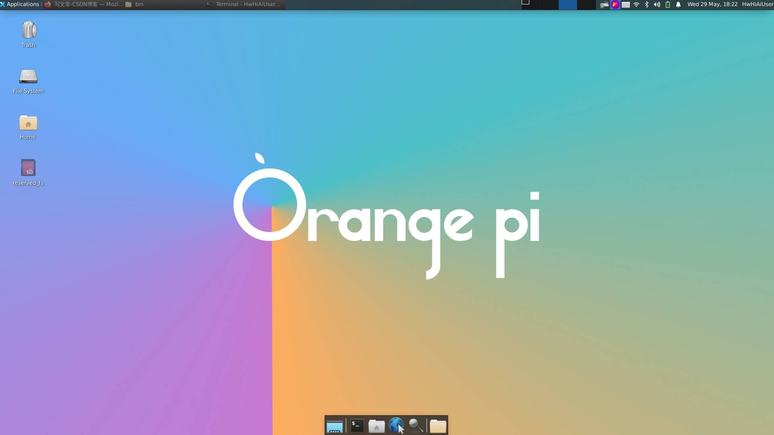This screenshot has width=774, height=435.
Task: Check the battery power indicator
Action: click(668, 5)
